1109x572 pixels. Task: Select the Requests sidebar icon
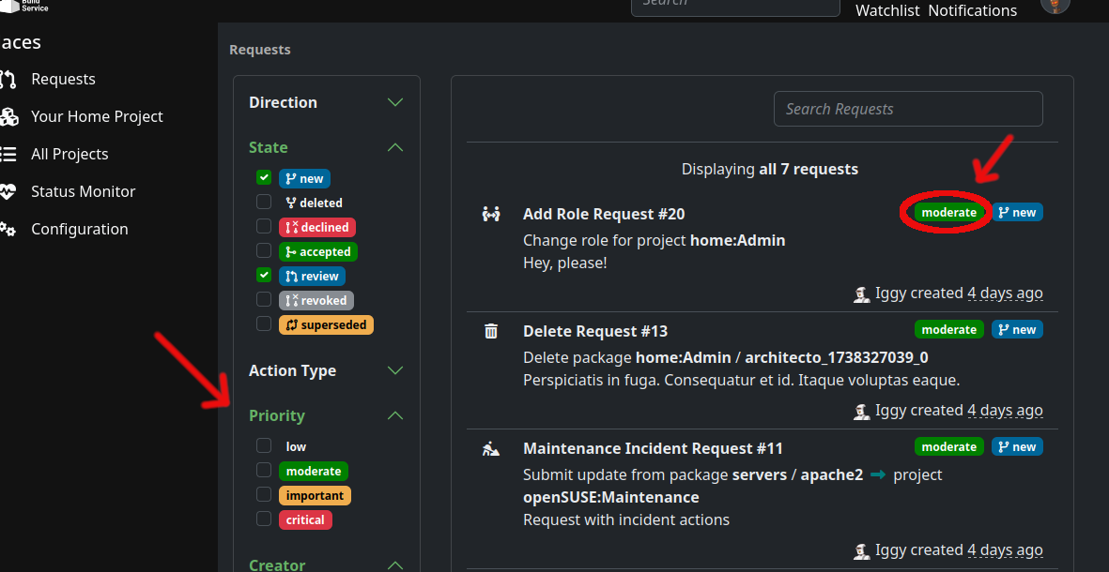tap(11, 79)
